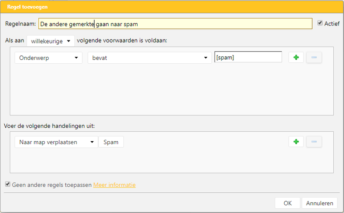This screenshot has height=213, width=344.
Task: Click the empty space in the actions panel
Action: tap(172, 161)
